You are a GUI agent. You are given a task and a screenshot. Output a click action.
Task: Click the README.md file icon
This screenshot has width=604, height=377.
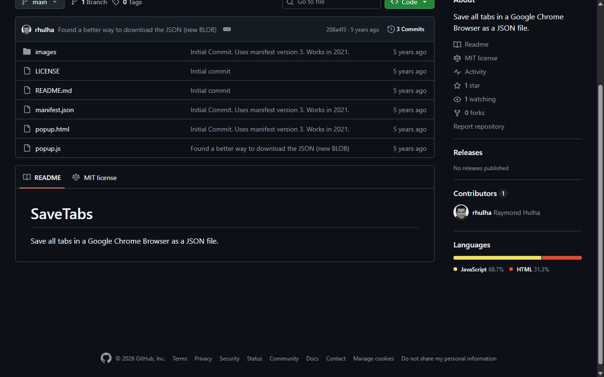[x=27, y=90]
